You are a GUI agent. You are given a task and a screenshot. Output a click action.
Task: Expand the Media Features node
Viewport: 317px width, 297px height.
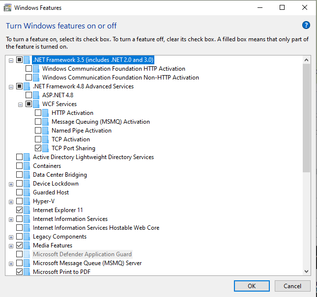coord(11,246)
